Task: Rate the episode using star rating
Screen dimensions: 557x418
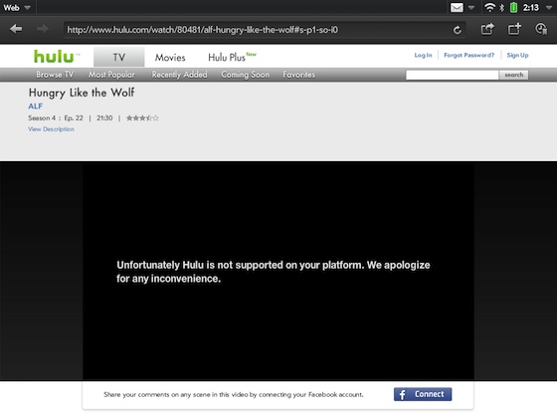Action: 142,118
